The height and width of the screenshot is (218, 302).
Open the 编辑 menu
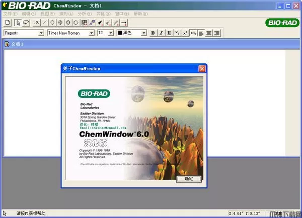tap(29, 14)
